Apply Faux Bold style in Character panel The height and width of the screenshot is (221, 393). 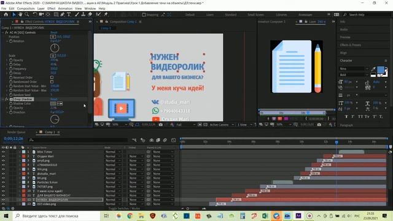tap(346, 117)
